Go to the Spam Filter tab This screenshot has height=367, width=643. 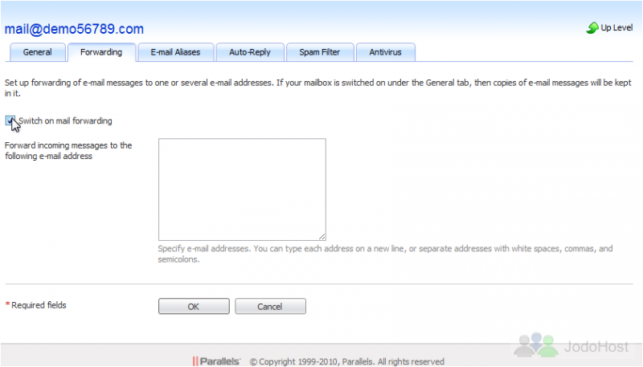click(319, 52)
